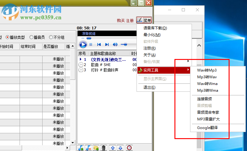Image resolution: width=247 pixels, height=151 pixels.
Task: Choose 注册(R) in the dropdown menu
Action: [164, 48]
